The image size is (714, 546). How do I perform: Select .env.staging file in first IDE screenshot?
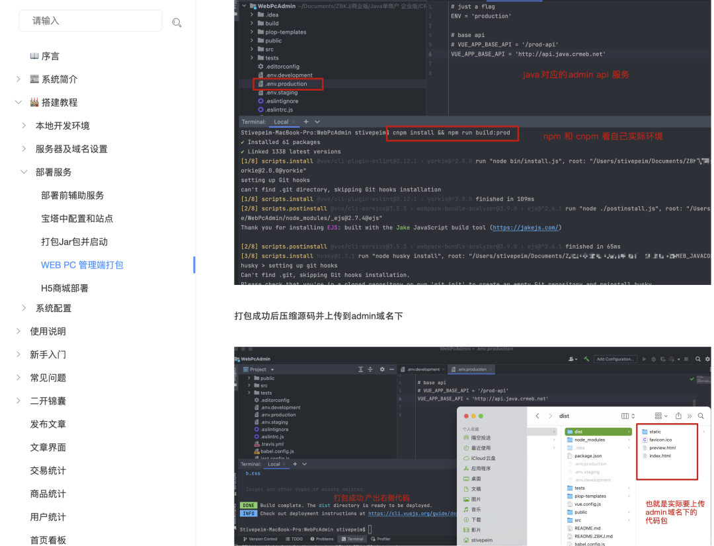[x=282, y=93]
